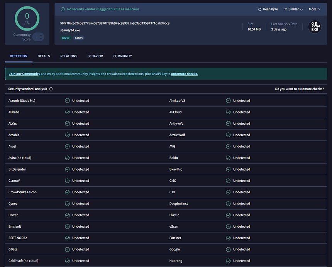Screen dimensions: 332x267
Task: Click the Gridinsoft (no cloud) vendor name
Action: [24, 261]
